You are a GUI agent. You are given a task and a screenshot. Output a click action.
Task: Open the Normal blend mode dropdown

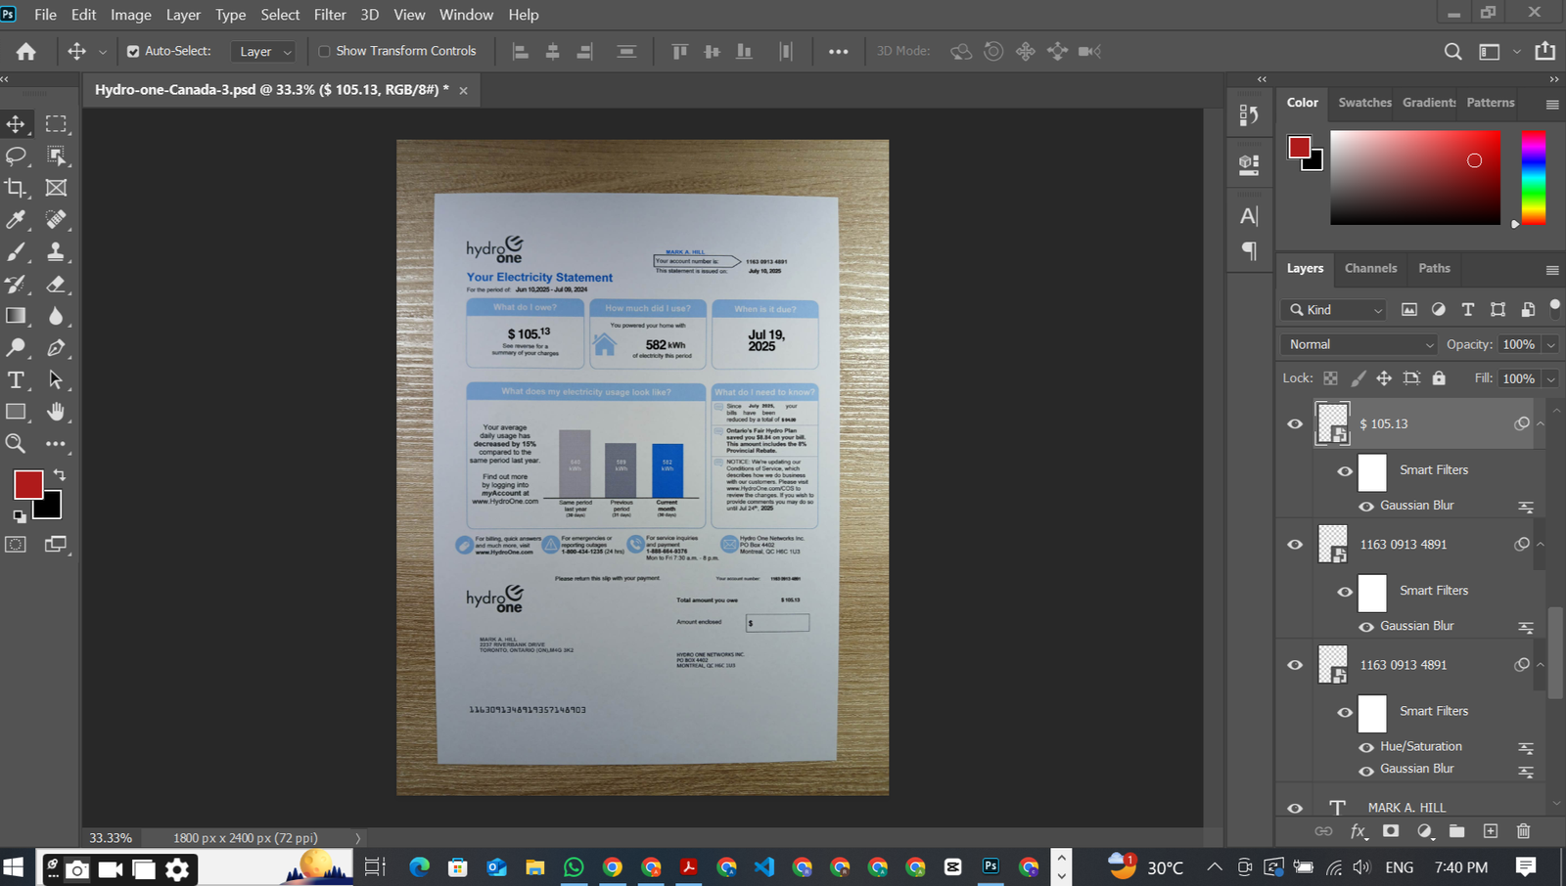coord(1359,344)
